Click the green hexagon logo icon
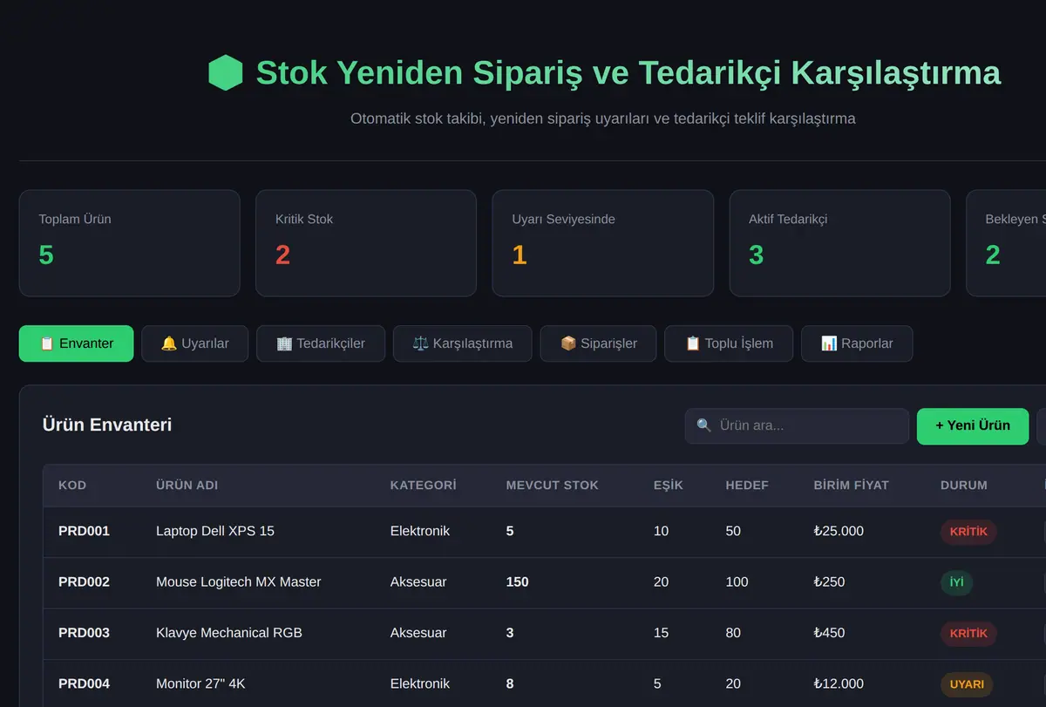The width and height of the screenshot is (1046, 707). tap(225, 72)
